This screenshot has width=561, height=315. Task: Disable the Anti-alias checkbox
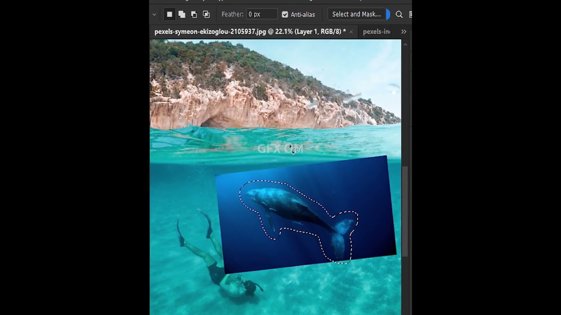pyautogui.click(x=285, y=14)
